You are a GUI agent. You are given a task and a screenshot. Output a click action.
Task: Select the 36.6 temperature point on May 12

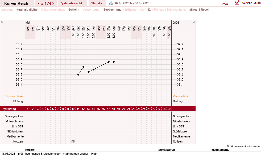click(x=78, y=75)
